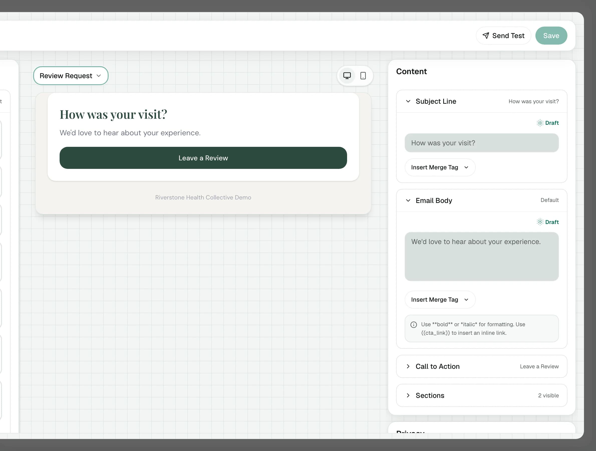Image resolution: width=596 pixels, height=451 pixels.
Task: Click the Save button
Action: coord(551,36)
